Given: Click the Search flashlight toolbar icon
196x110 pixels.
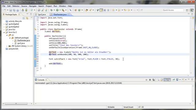Looking at the screenshot, I should tap(90, 10).
